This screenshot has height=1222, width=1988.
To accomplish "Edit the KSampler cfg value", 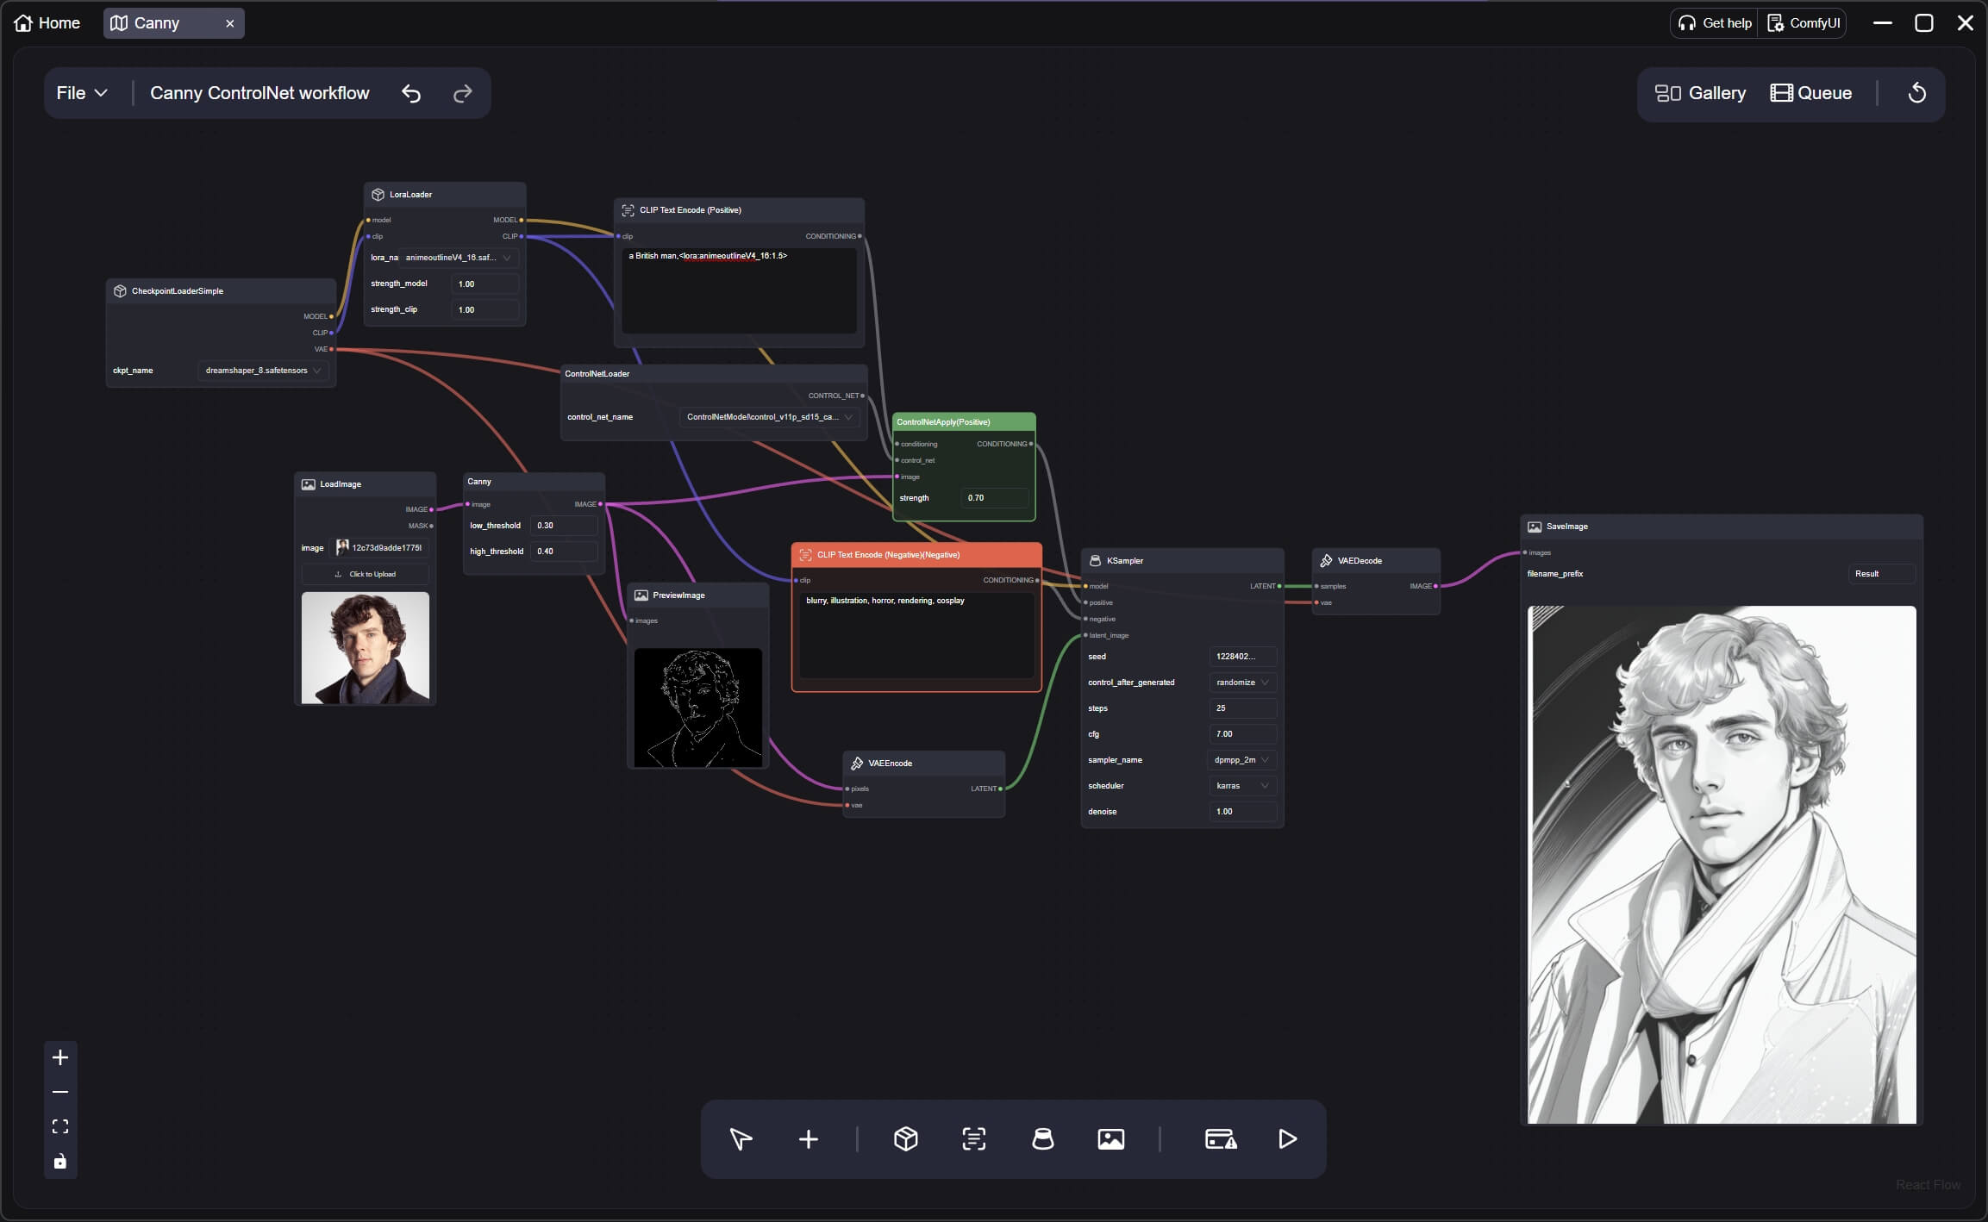I will pos(1242,734).
